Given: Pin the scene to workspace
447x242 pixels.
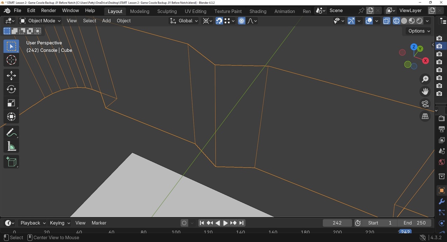Looking at the screenshot, I should click(x=361, y=10).
